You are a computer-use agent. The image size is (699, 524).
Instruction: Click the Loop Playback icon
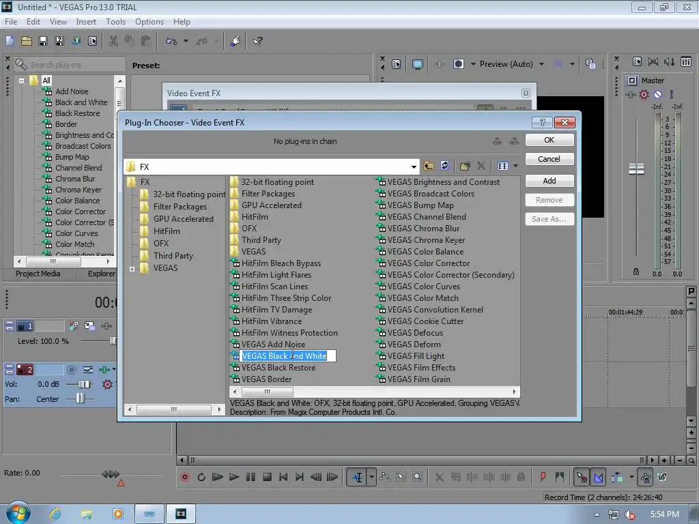pyautogui.click(x=201, y=477)
